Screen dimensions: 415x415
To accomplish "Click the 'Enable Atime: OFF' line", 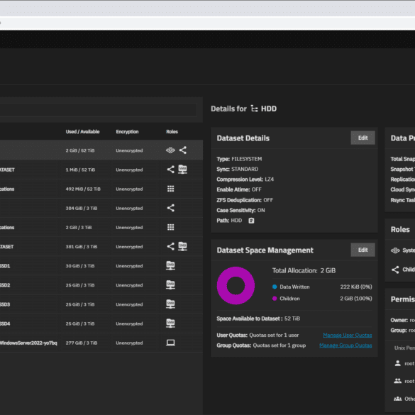I will pos(239,189).
